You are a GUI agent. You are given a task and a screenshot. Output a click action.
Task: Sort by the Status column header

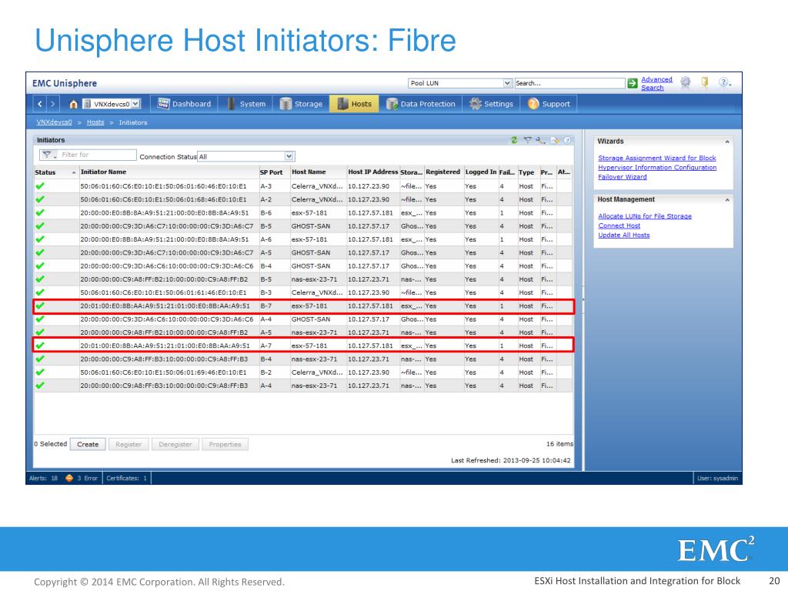[x=55, y=172]
